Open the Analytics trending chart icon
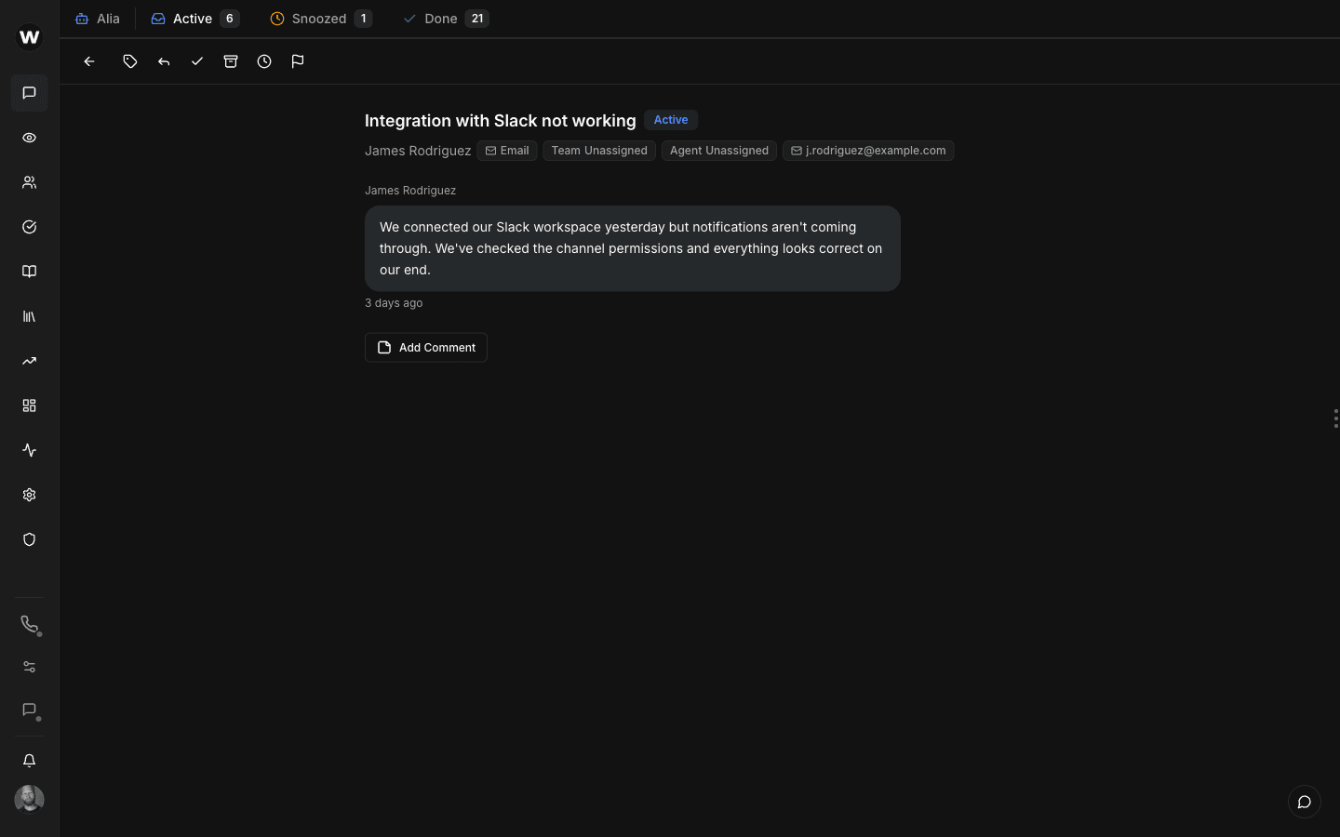 [x=29, y=360]
